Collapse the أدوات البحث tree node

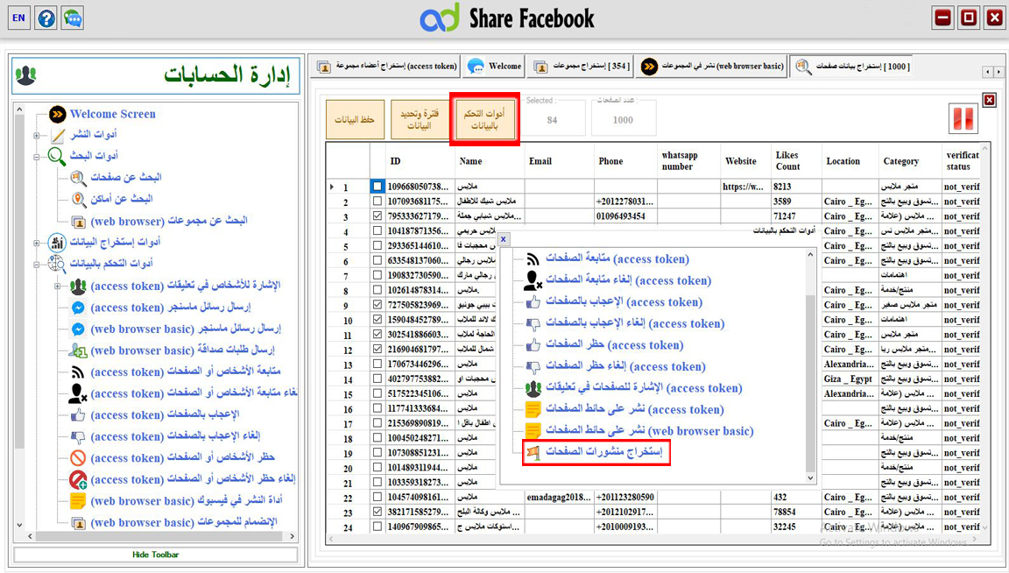37,157
